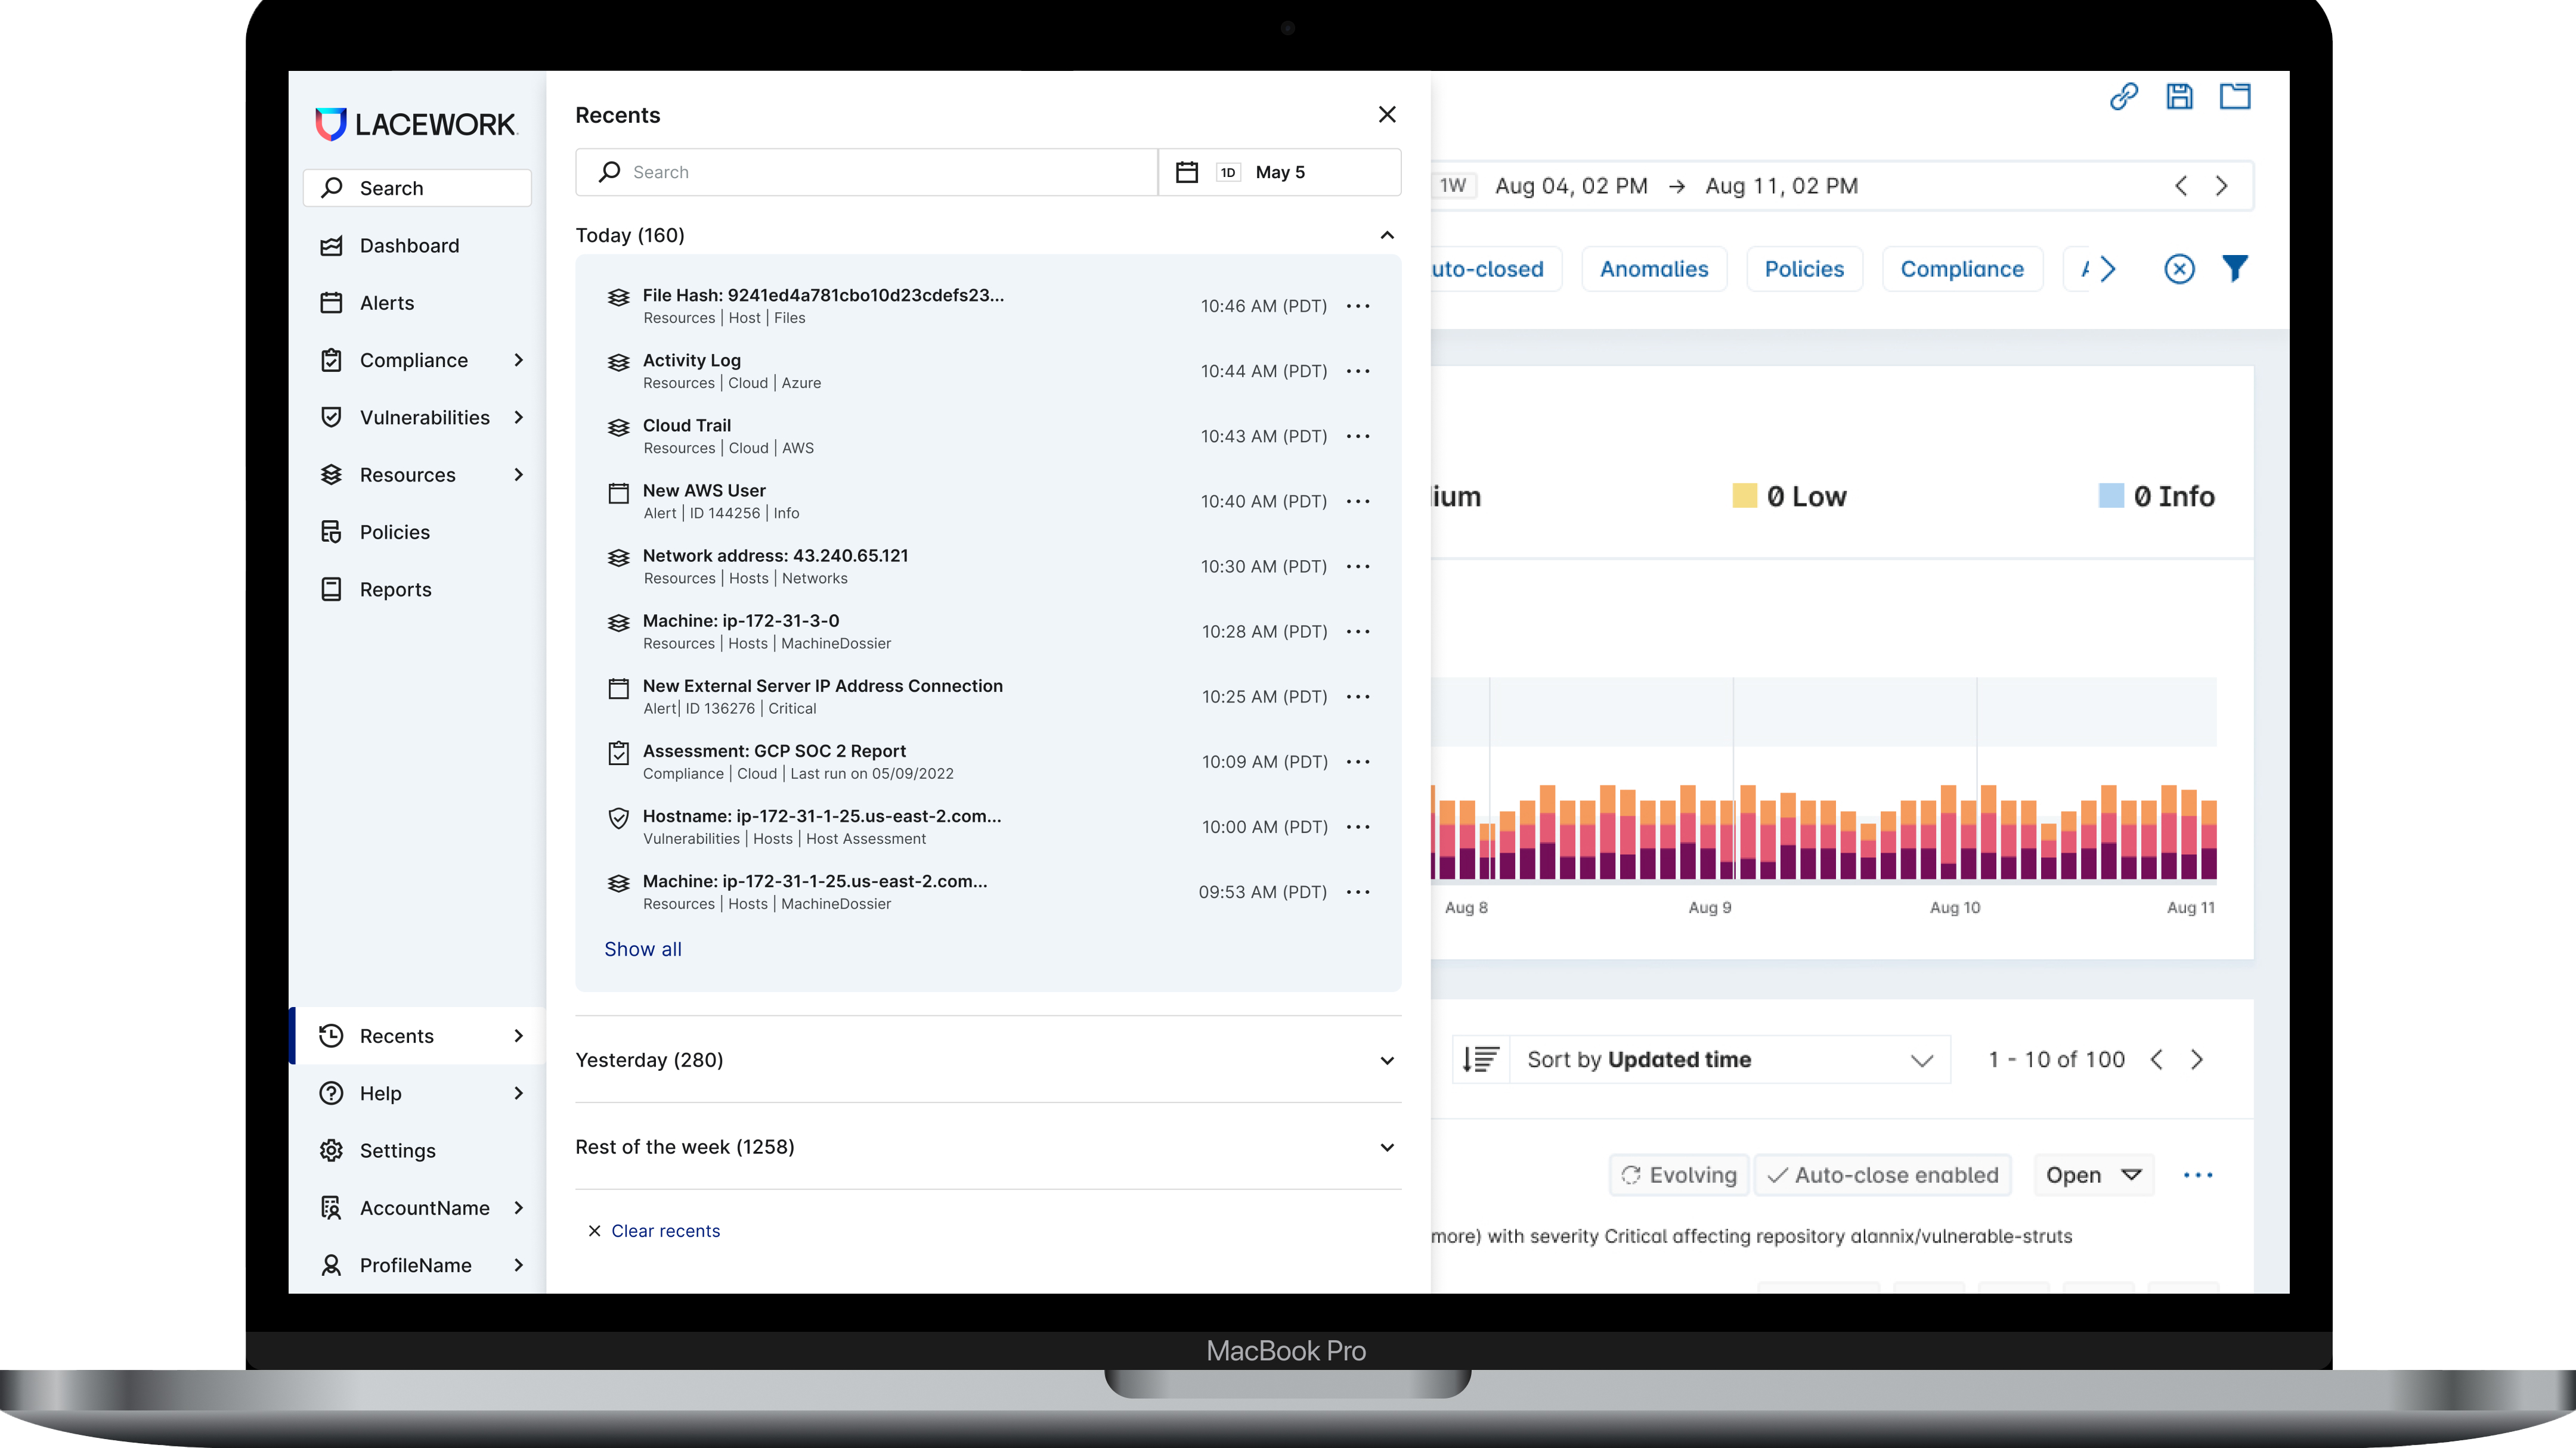
Task: Click Clear recents link
Action: [654, 1231]
